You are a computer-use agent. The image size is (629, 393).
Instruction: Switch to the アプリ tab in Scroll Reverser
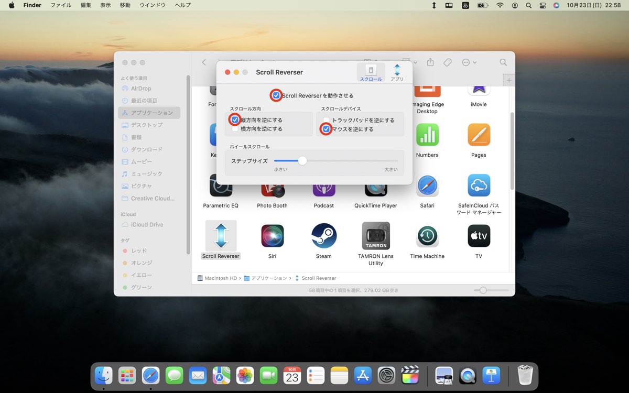397,71
